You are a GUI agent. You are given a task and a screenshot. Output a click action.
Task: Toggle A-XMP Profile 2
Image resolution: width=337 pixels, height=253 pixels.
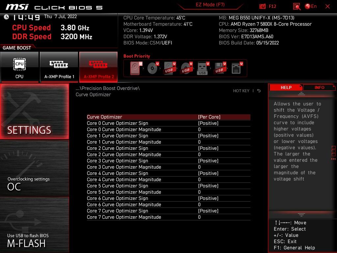[x=98, y=67]
